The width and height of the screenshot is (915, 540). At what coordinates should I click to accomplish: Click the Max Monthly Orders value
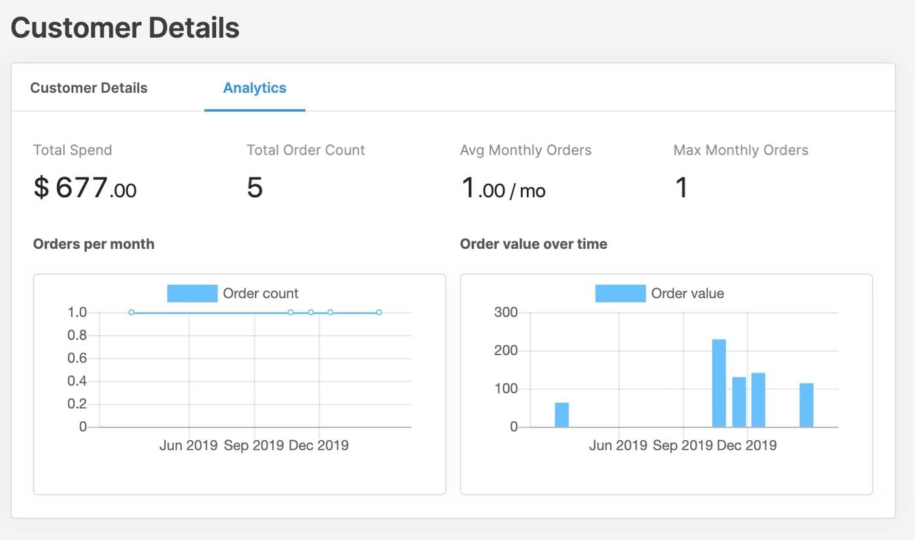681,189
